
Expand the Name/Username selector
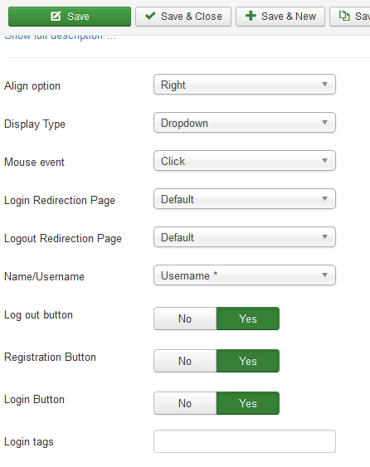[245, 275]
